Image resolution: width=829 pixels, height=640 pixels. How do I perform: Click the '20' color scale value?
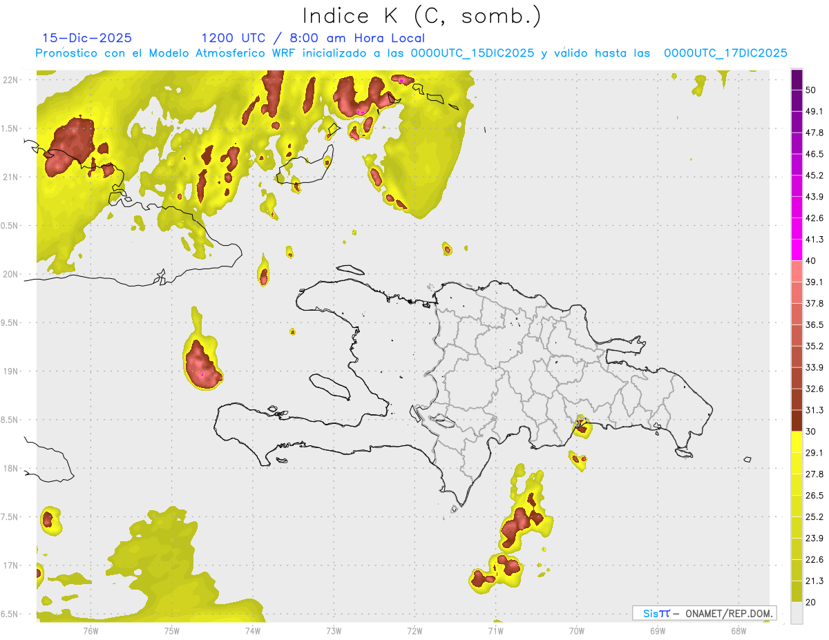[811, 602]
